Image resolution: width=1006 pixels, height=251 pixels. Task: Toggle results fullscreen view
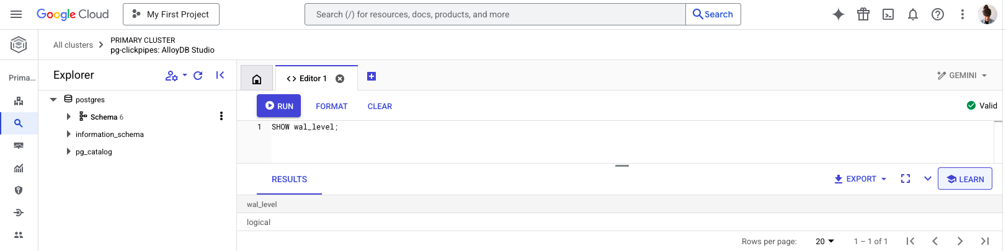point(906,178)
